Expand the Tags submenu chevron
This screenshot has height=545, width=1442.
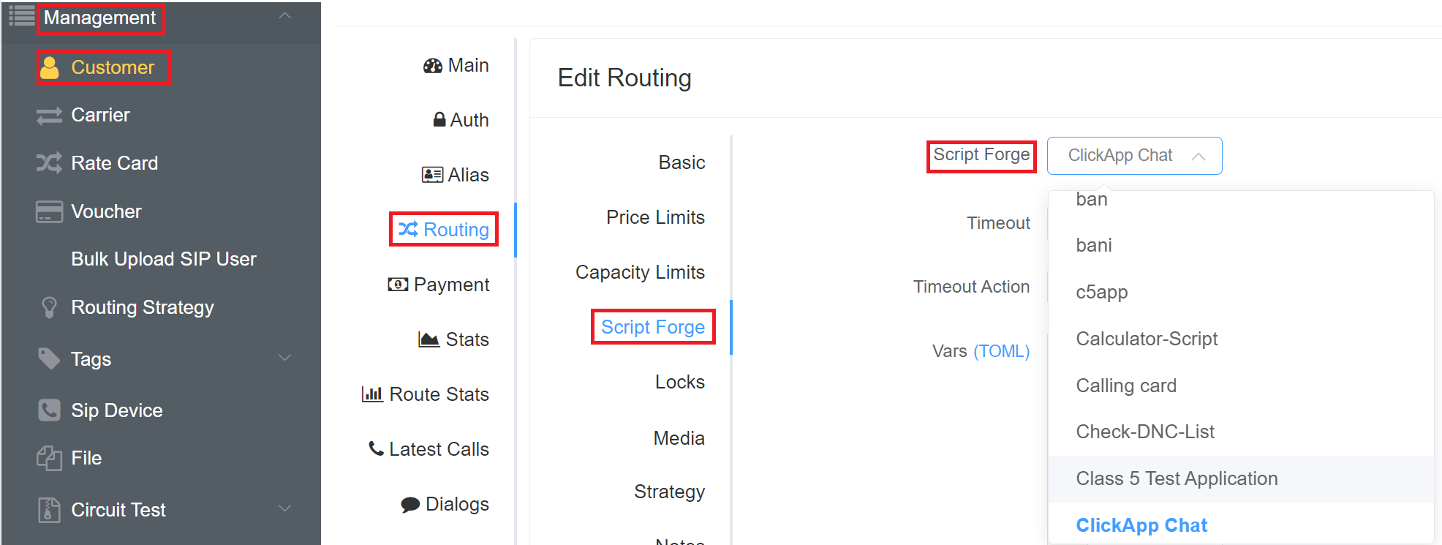(285, 358)
